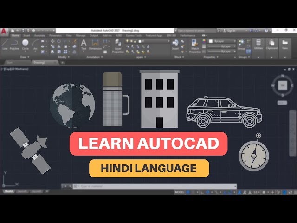Toggle MODEL space button in status bar

click(179, 192)
